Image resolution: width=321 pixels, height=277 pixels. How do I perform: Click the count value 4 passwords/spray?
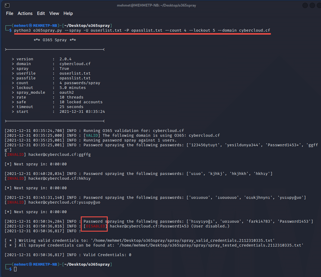coord(80,83)
